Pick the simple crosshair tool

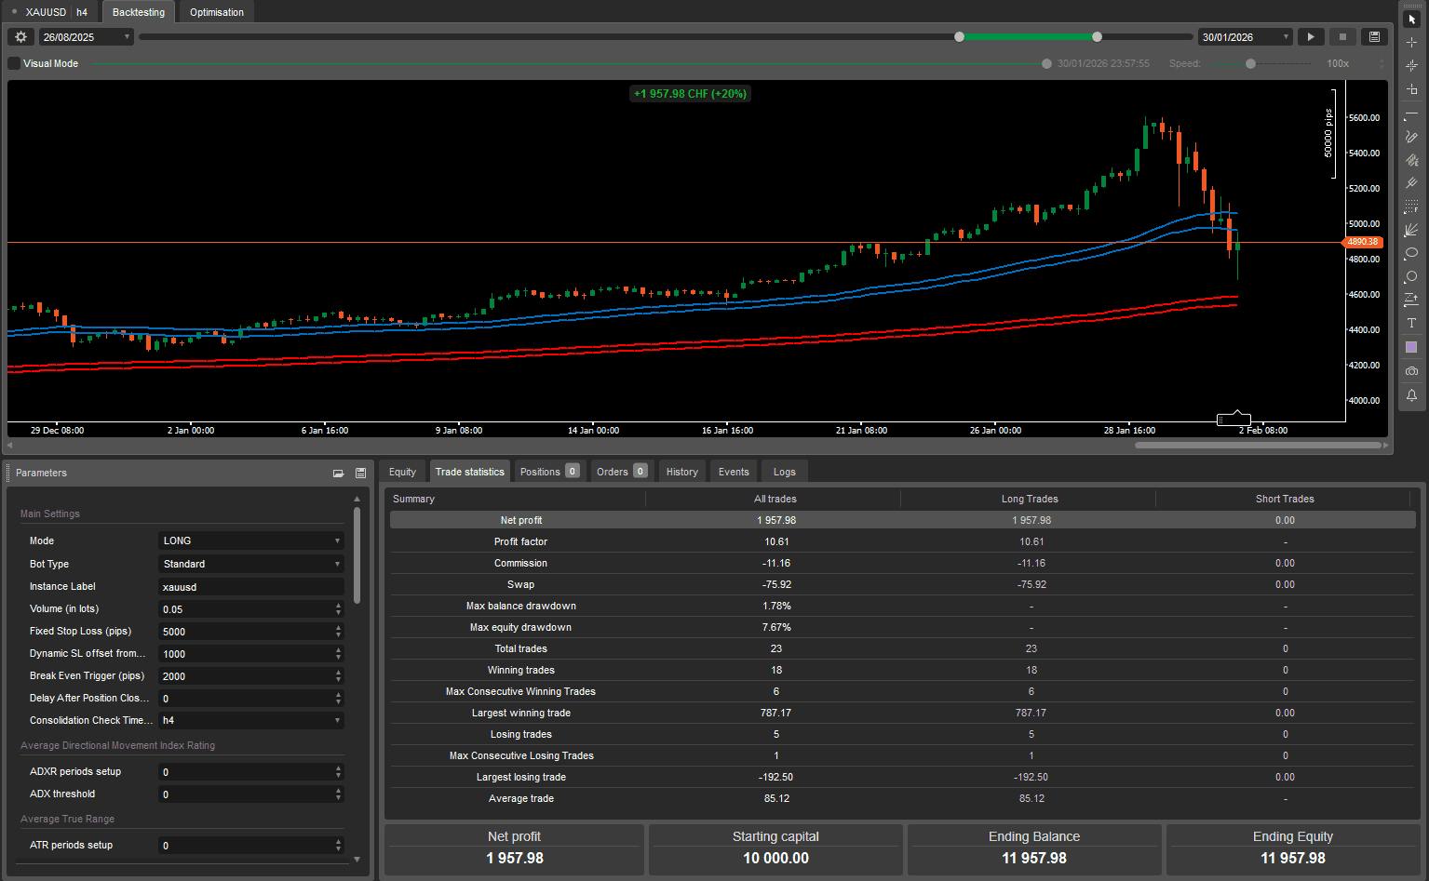click(x=1411, y=43)
